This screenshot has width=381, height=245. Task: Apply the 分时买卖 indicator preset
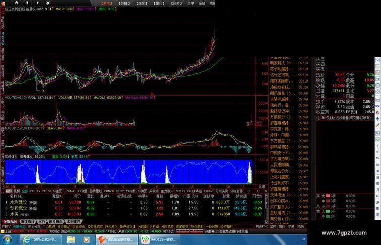pyautogui.click(x=222, y=191)
